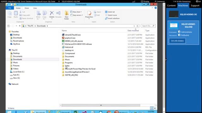Open the Easy access dropdown
The image size is (202, 113).
[77, 15]
